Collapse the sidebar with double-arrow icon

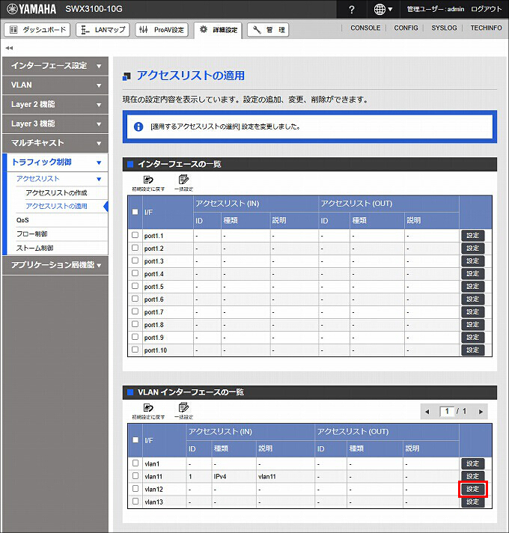point(9,47)
